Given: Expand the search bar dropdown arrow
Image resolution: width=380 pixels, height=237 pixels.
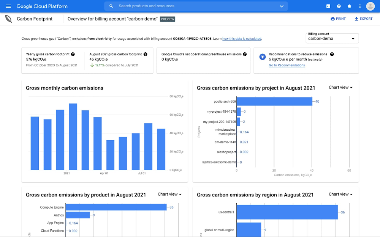Looking at the screenshot, I should tap(282, 6).
